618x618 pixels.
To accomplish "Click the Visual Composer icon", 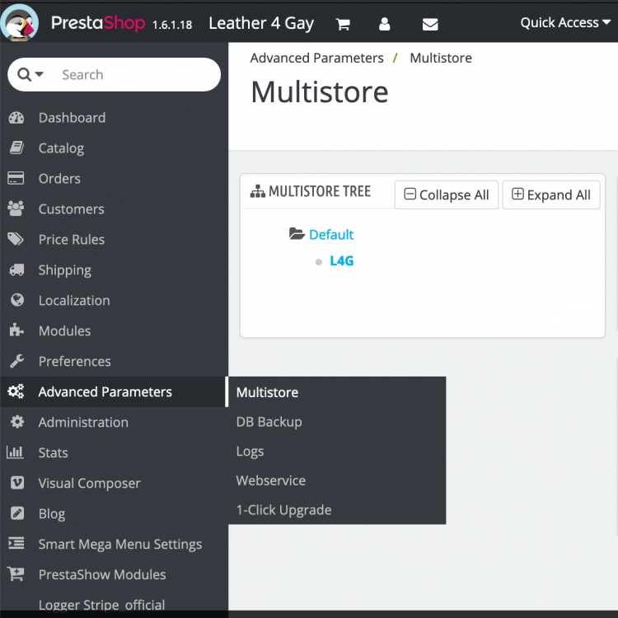I will [x=17, y=482].
